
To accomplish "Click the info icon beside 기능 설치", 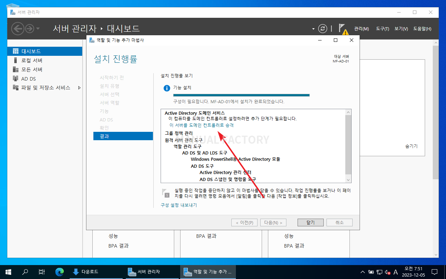I will pos(167,88).
